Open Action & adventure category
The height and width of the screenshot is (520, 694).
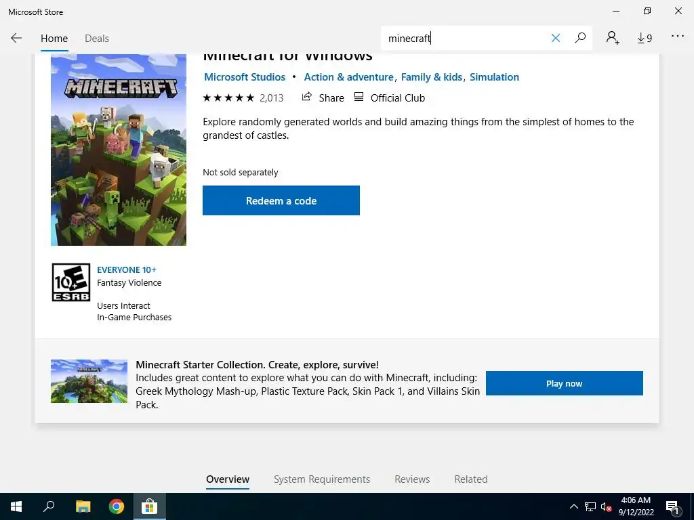349,77
